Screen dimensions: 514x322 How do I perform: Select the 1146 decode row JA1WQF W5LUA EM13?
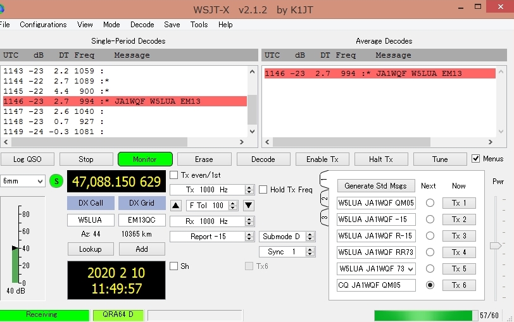click(125, 101)
